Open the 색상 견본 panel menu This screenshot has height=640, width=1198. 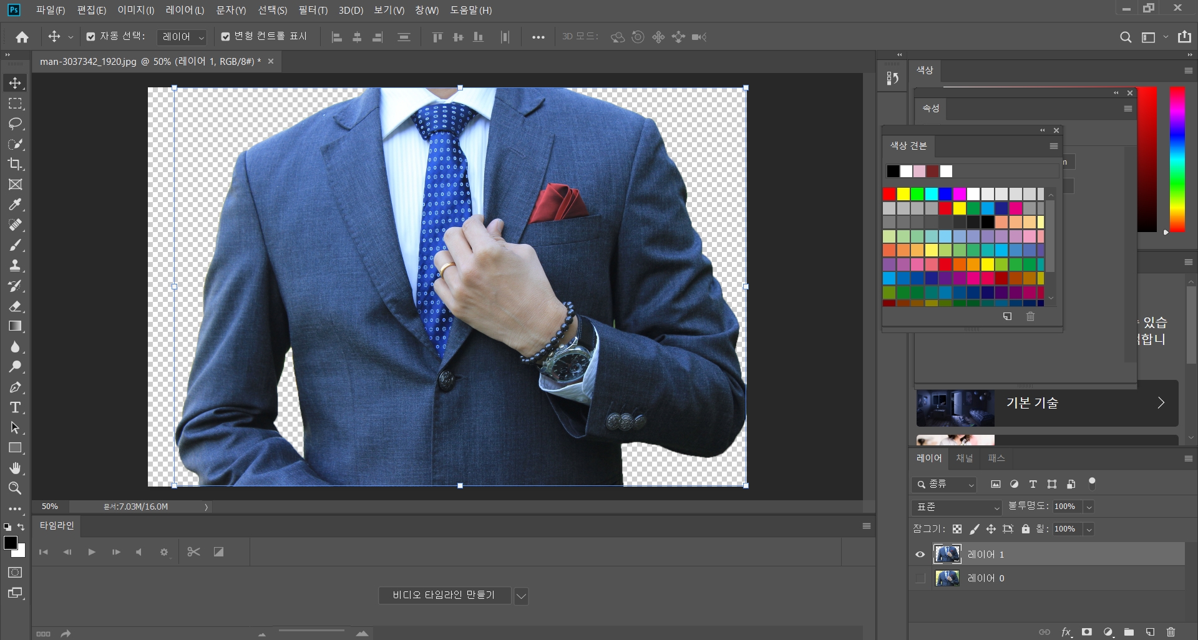pos(1053,146)
